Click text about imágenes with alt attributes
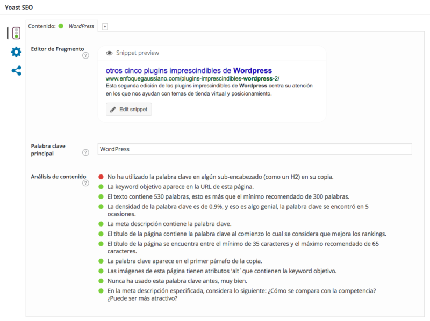Image resolution: width=430 pixels, height=321 pixels. pyautogui.click(x=222, y=271)
